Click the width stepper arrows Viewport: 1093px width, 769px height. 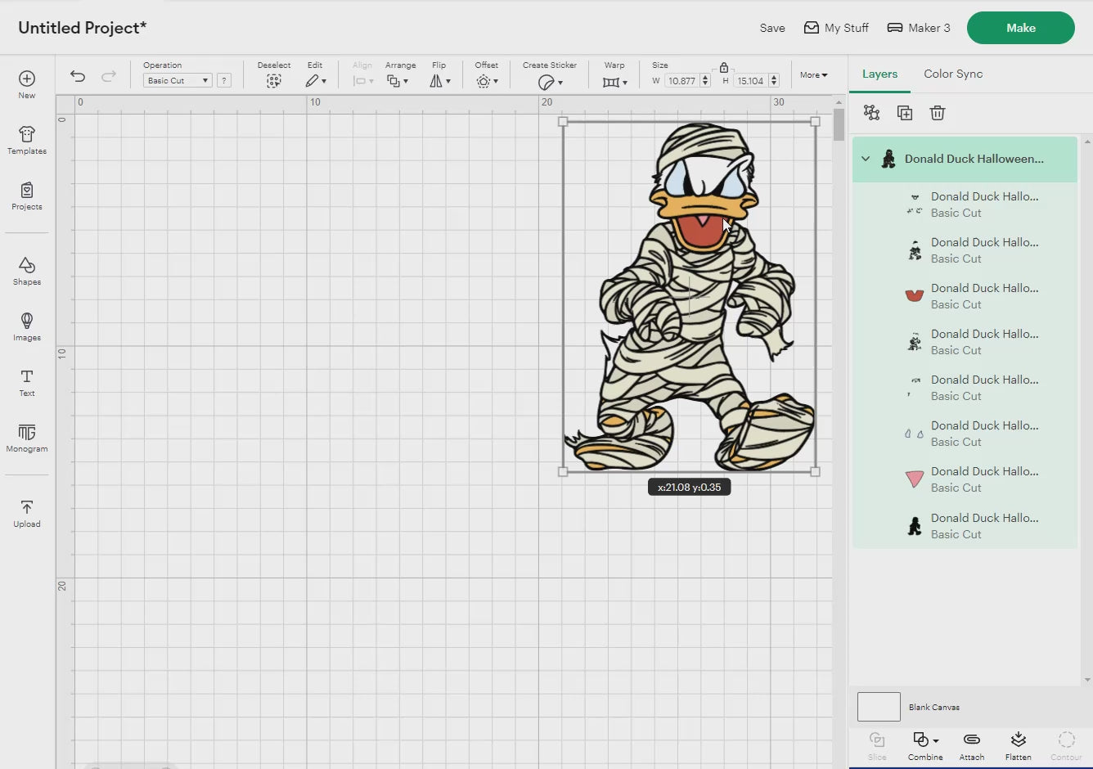click(705, 80)
